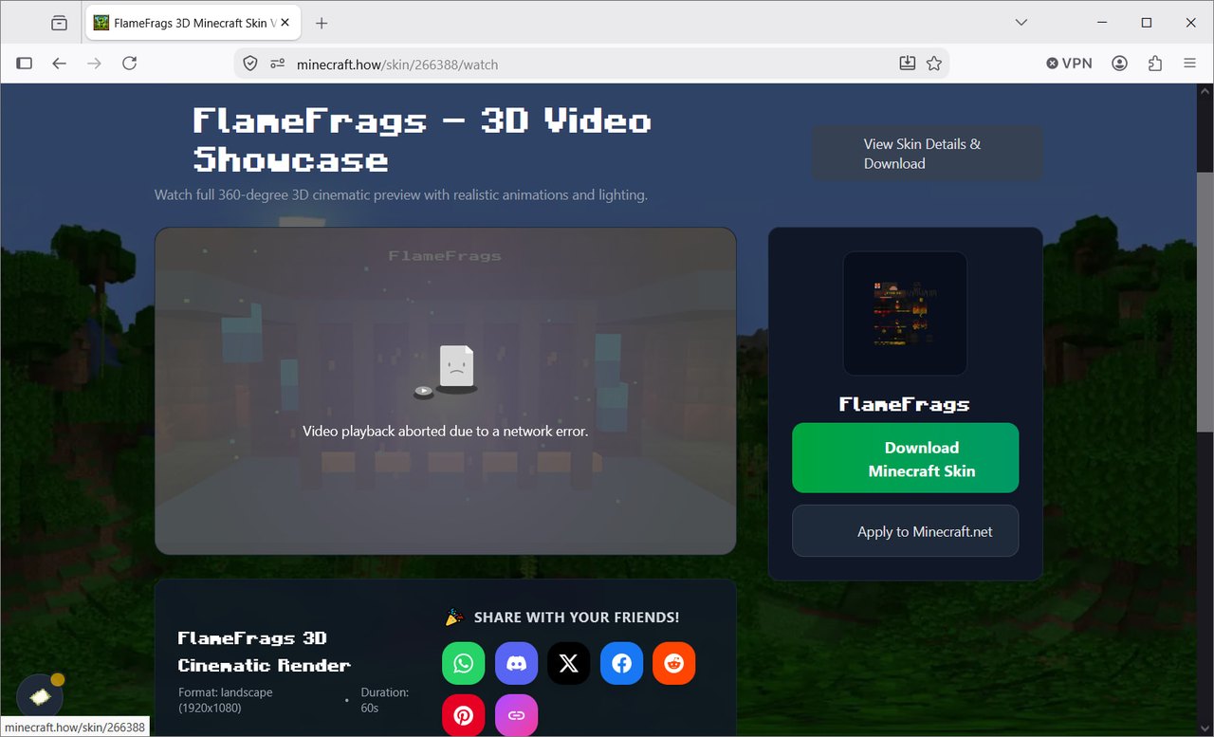1214x737 pixels.
Task: Share skin on Pinterest
Action: (463, 715)
